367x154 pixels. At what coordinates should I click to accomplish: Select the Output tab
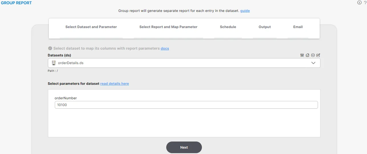265,27
